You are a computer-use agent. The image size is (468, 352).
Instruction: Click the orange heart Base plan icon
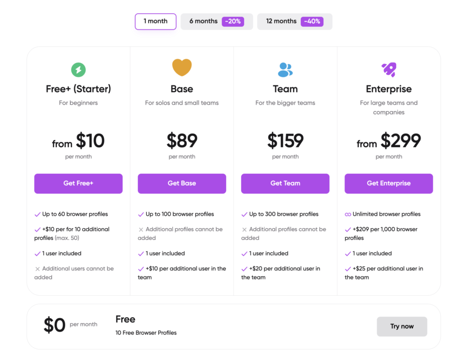(x=182, y=68)
